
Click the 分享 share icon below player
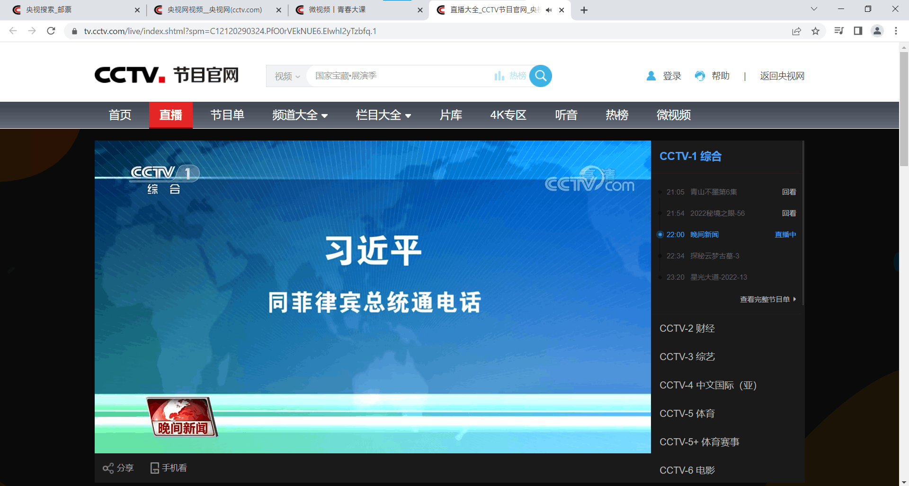coord(108,468)
